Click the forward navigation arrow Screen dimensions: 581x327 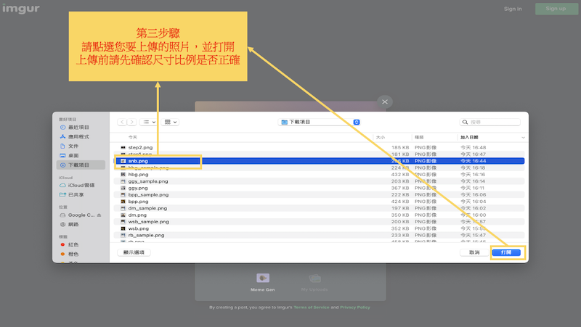click(x=131, y=123)
